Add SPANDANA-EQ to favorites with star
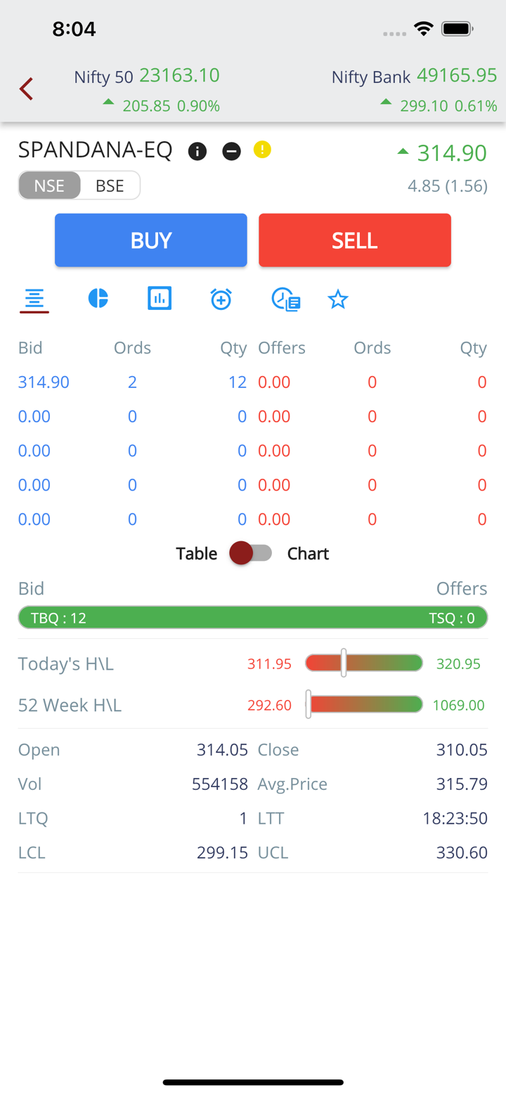The width and height of the screenshot is (506, 1095). click(338, 300)
